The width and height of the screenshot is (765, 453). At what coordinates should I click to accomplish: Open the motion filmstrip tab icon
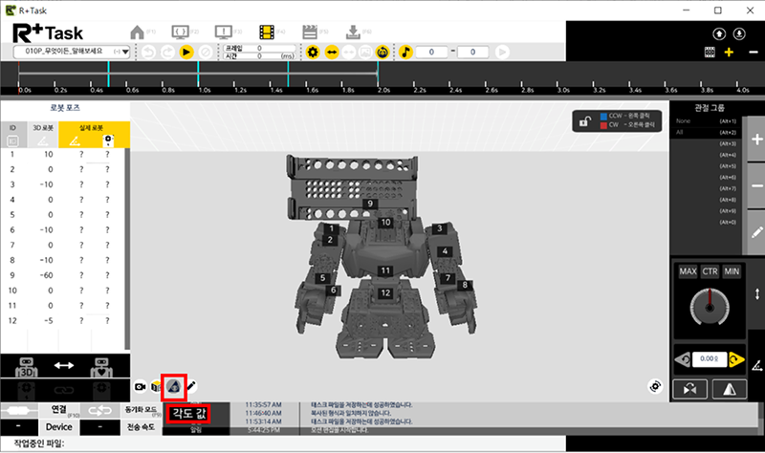coord(267,32)
